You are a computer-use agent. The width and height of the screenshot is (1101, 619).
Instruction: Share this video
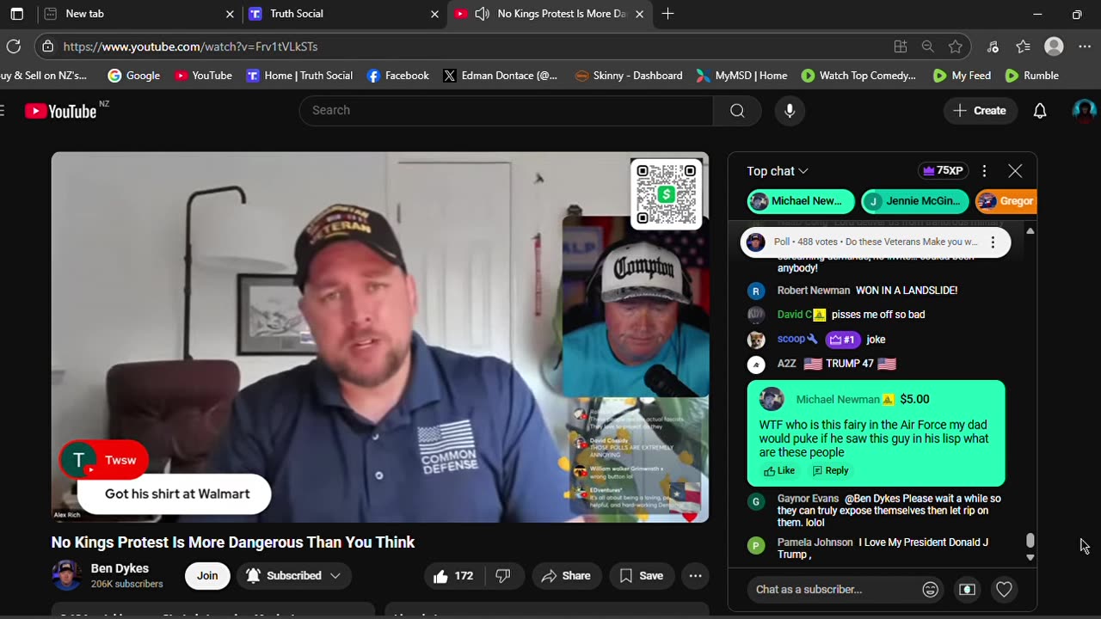click(565, 575)
